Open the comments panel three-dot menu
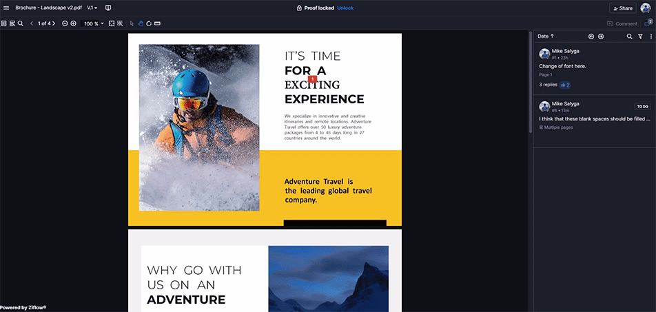The width and height of the screenshot is (656, 312). coord(651,37)
